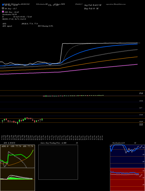Click the magenta 200 Day legend swatch
Image resolution: width=145 pixels, height=191 pixels.
point(3,12)
